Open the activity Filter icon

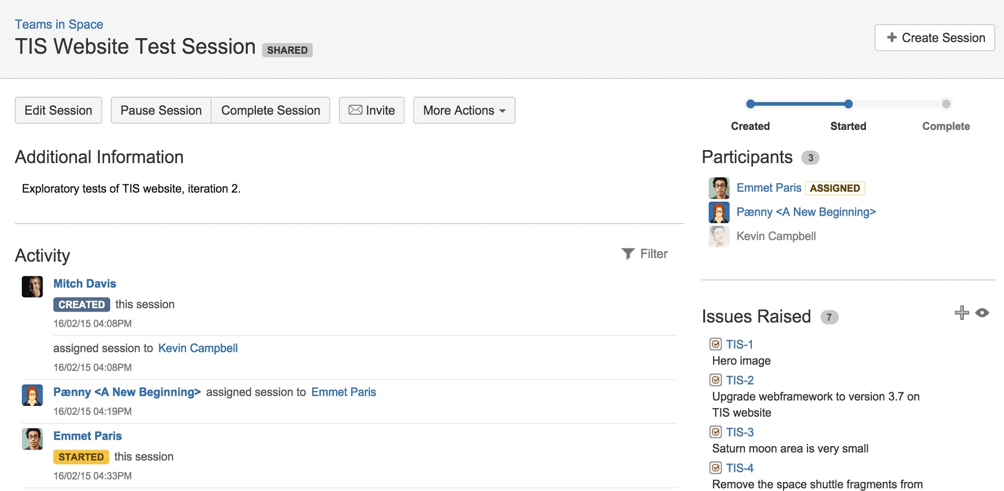pos(628,253)
